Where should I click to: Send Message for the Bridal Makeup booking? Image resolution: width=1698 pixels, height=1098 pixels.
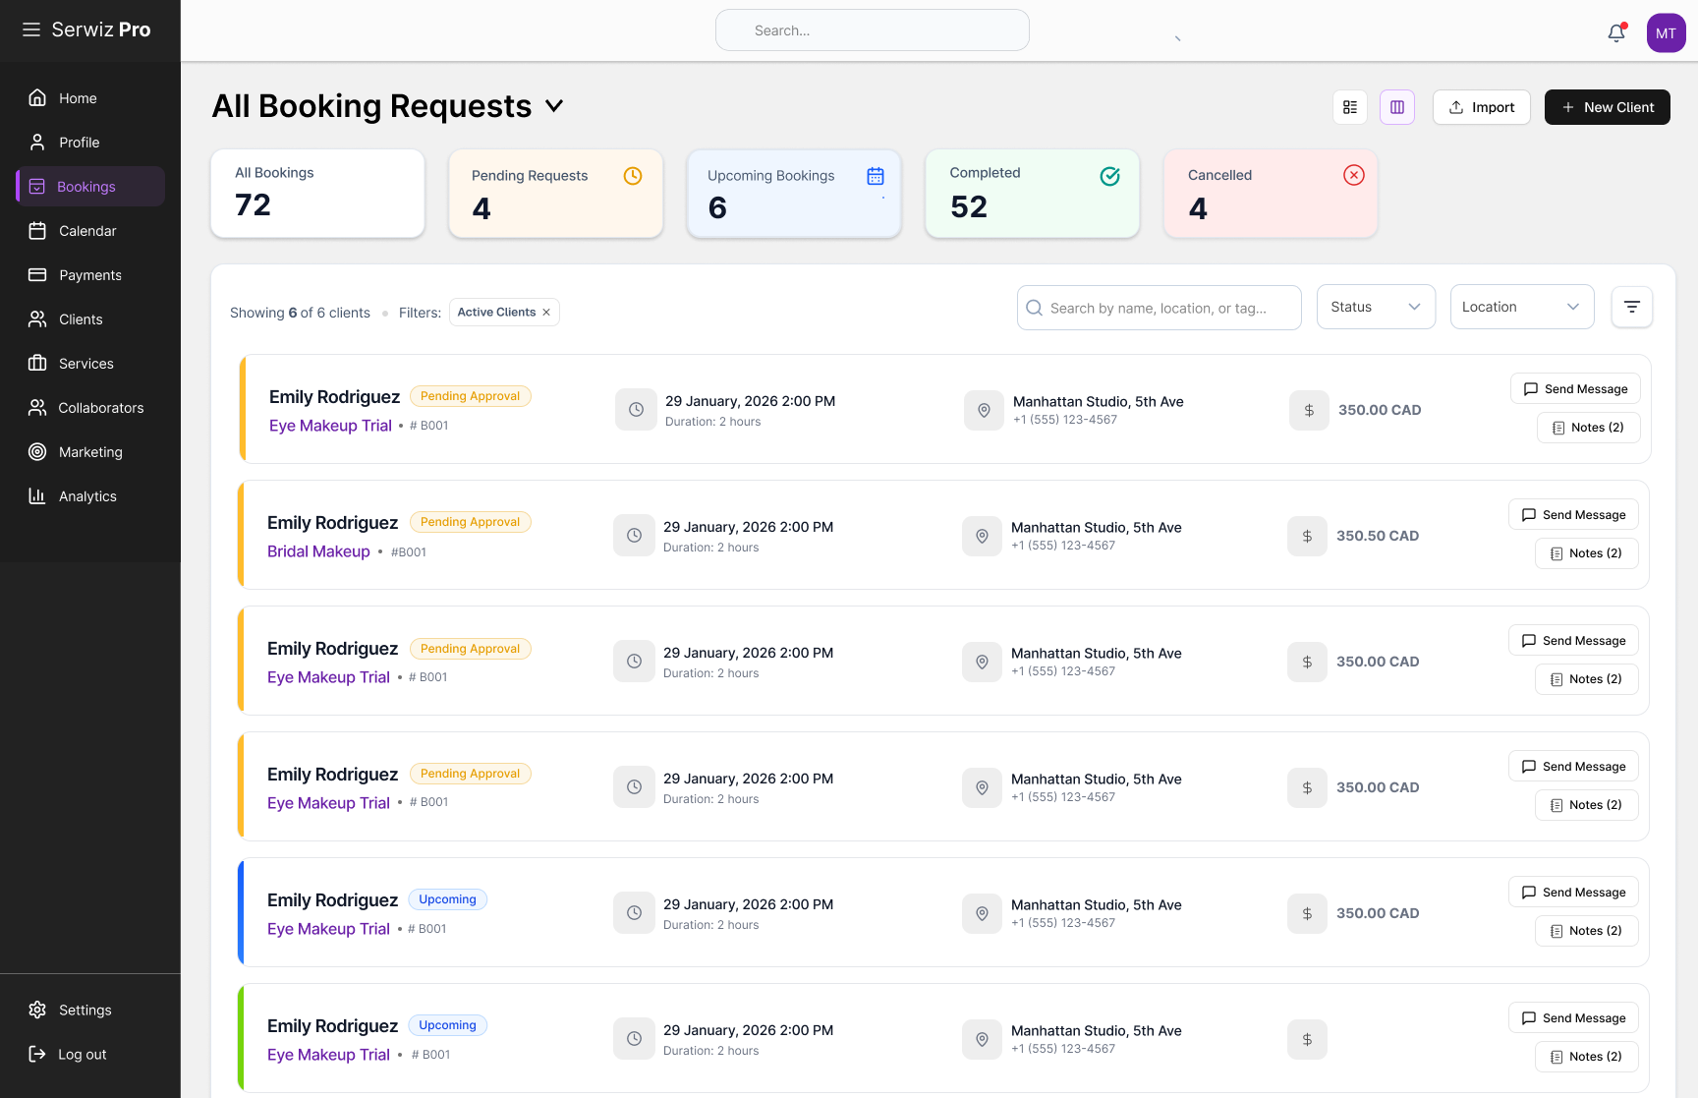click(1573, 514)
